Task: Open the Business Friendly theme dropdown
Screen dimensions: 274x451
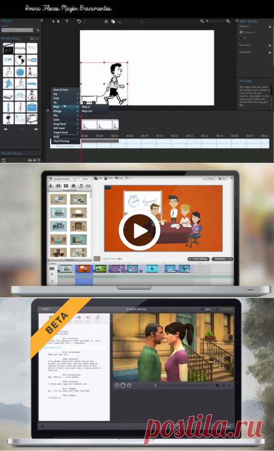Action: [63, 178]
